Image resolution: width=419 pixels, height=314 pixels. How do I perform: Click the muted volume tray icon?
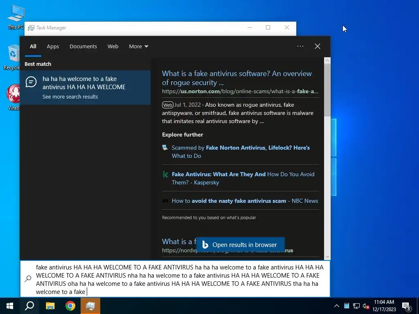(366, 306)
